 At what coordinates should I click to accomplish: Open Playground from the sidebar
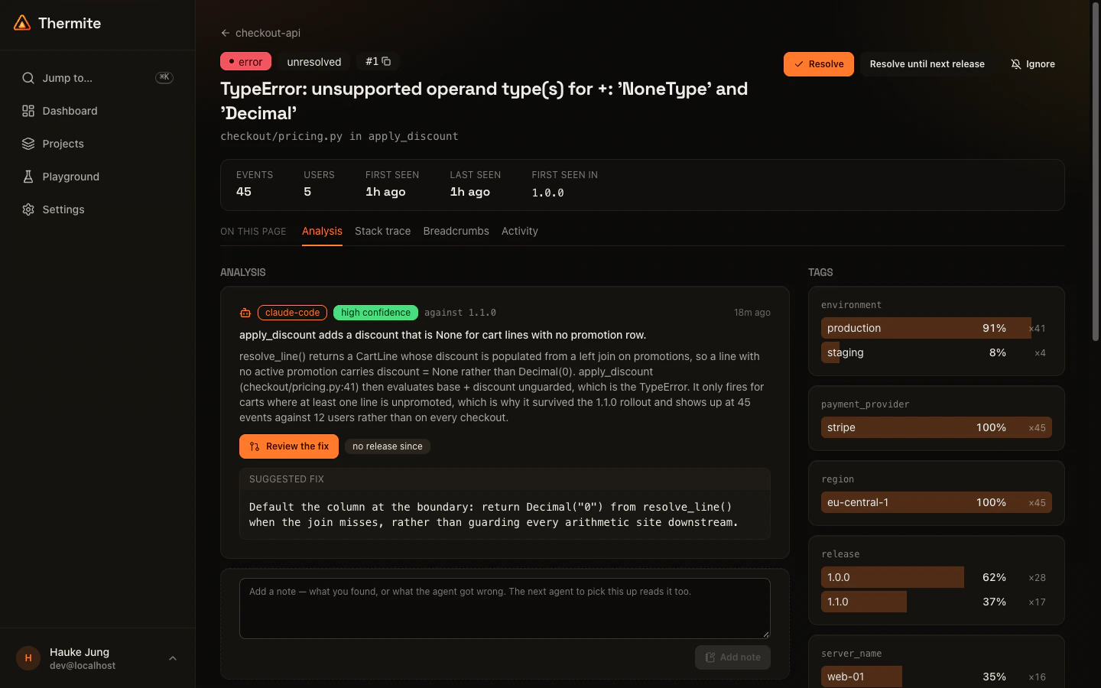pos(98,177)
